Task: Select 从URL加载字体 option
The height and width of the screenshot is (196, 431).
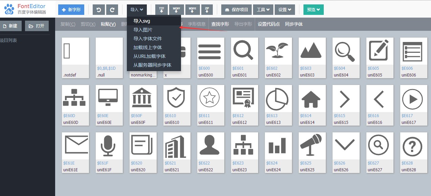Action: pyautogui.click(x=149, y=56)
